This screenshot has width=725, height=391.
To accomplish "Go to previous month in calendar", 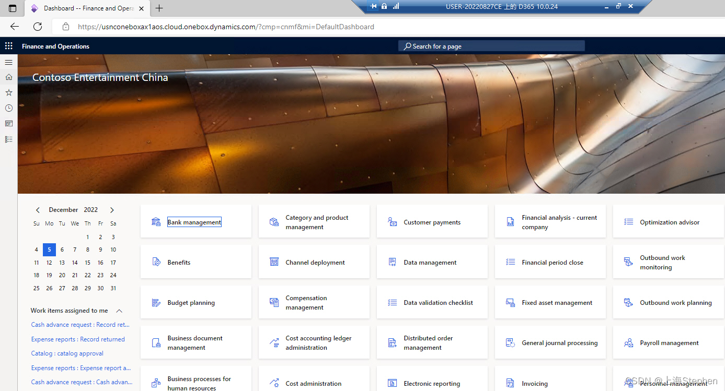I will pyautogui.click(x=38, y=210).
